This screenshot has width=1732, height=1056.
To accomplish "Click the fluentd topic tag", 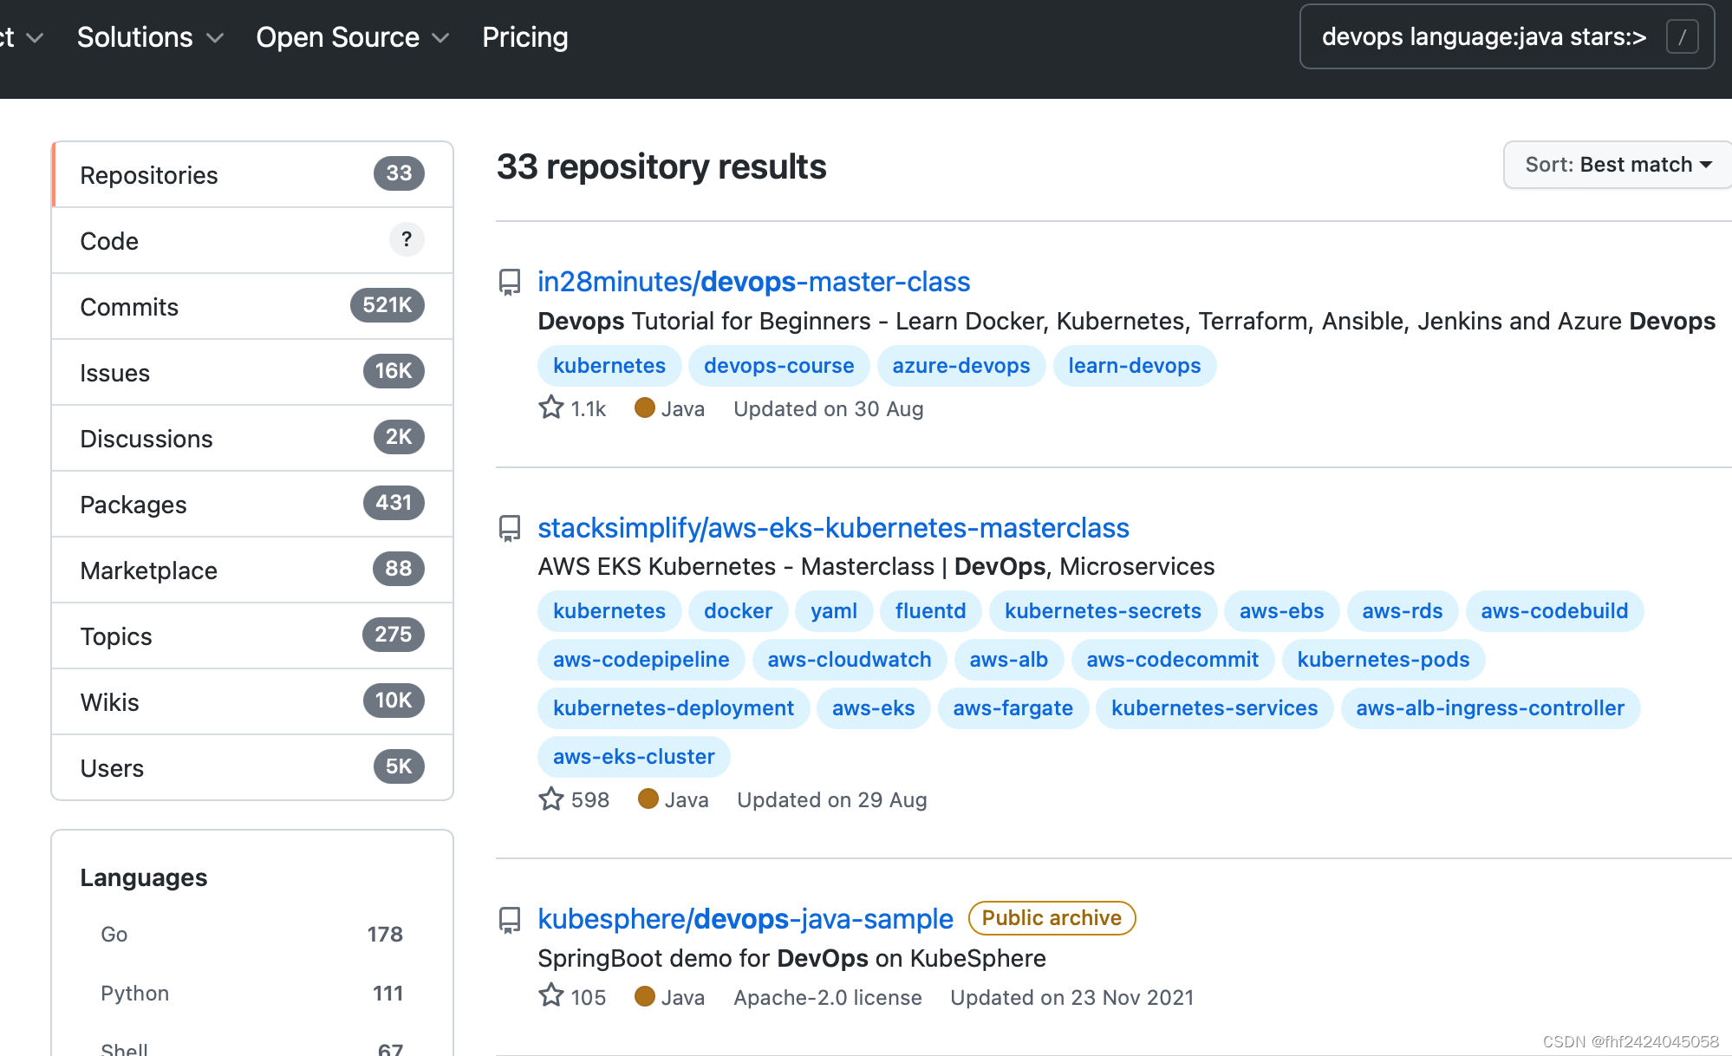I will coord(930,611).
